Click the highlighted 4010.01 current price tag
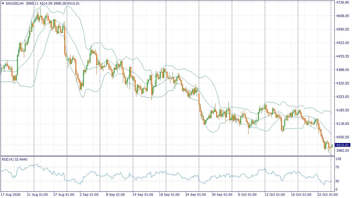The width and height of the screenshot is (352, 198). pos(342,145)
